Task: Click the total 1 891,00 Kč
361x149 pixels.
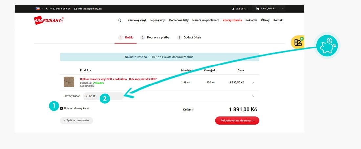Action: pyautogui.click(x=243, y=109)
